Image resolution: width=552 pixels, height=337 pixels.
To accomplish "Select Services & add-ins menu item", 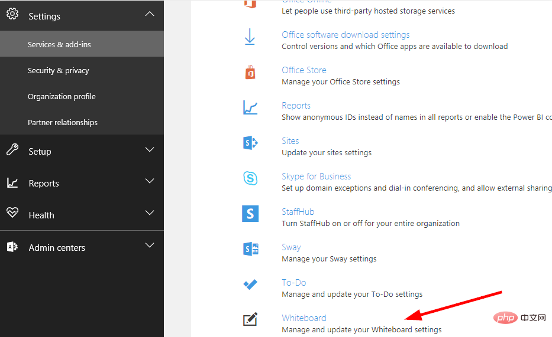I will point(82,44).
